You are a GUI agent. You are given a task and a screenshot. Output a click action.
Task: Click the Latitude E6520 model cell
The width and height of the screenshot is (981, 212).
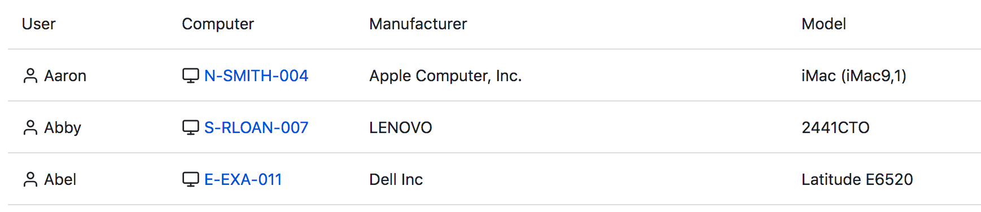[x=857, y=179]
